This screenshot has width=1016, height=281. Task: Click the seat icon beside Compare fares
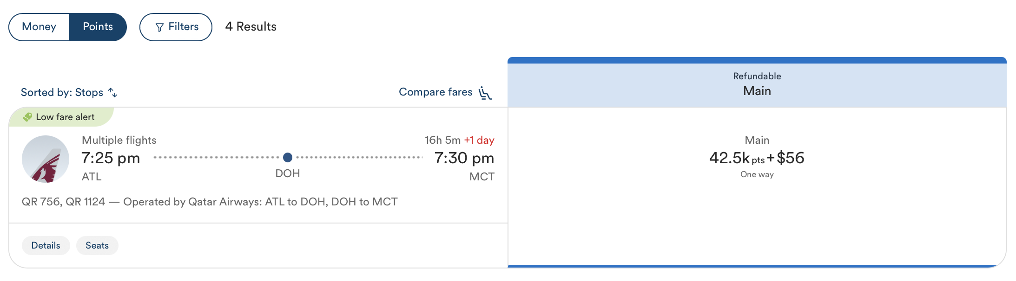(x=485, y=92)
